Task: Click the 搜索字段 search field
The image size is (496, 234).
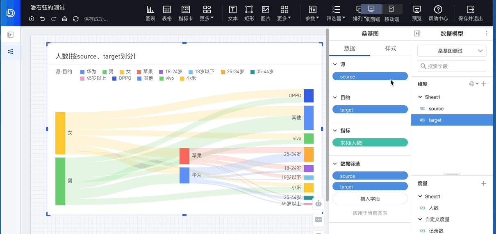Action: coord(452,66)
